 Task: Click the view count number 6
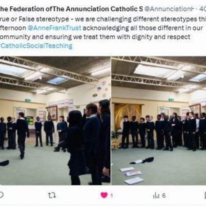pos(164,196)
